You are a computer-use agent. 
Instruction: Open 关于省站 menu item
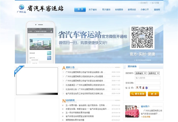point(93,10)
